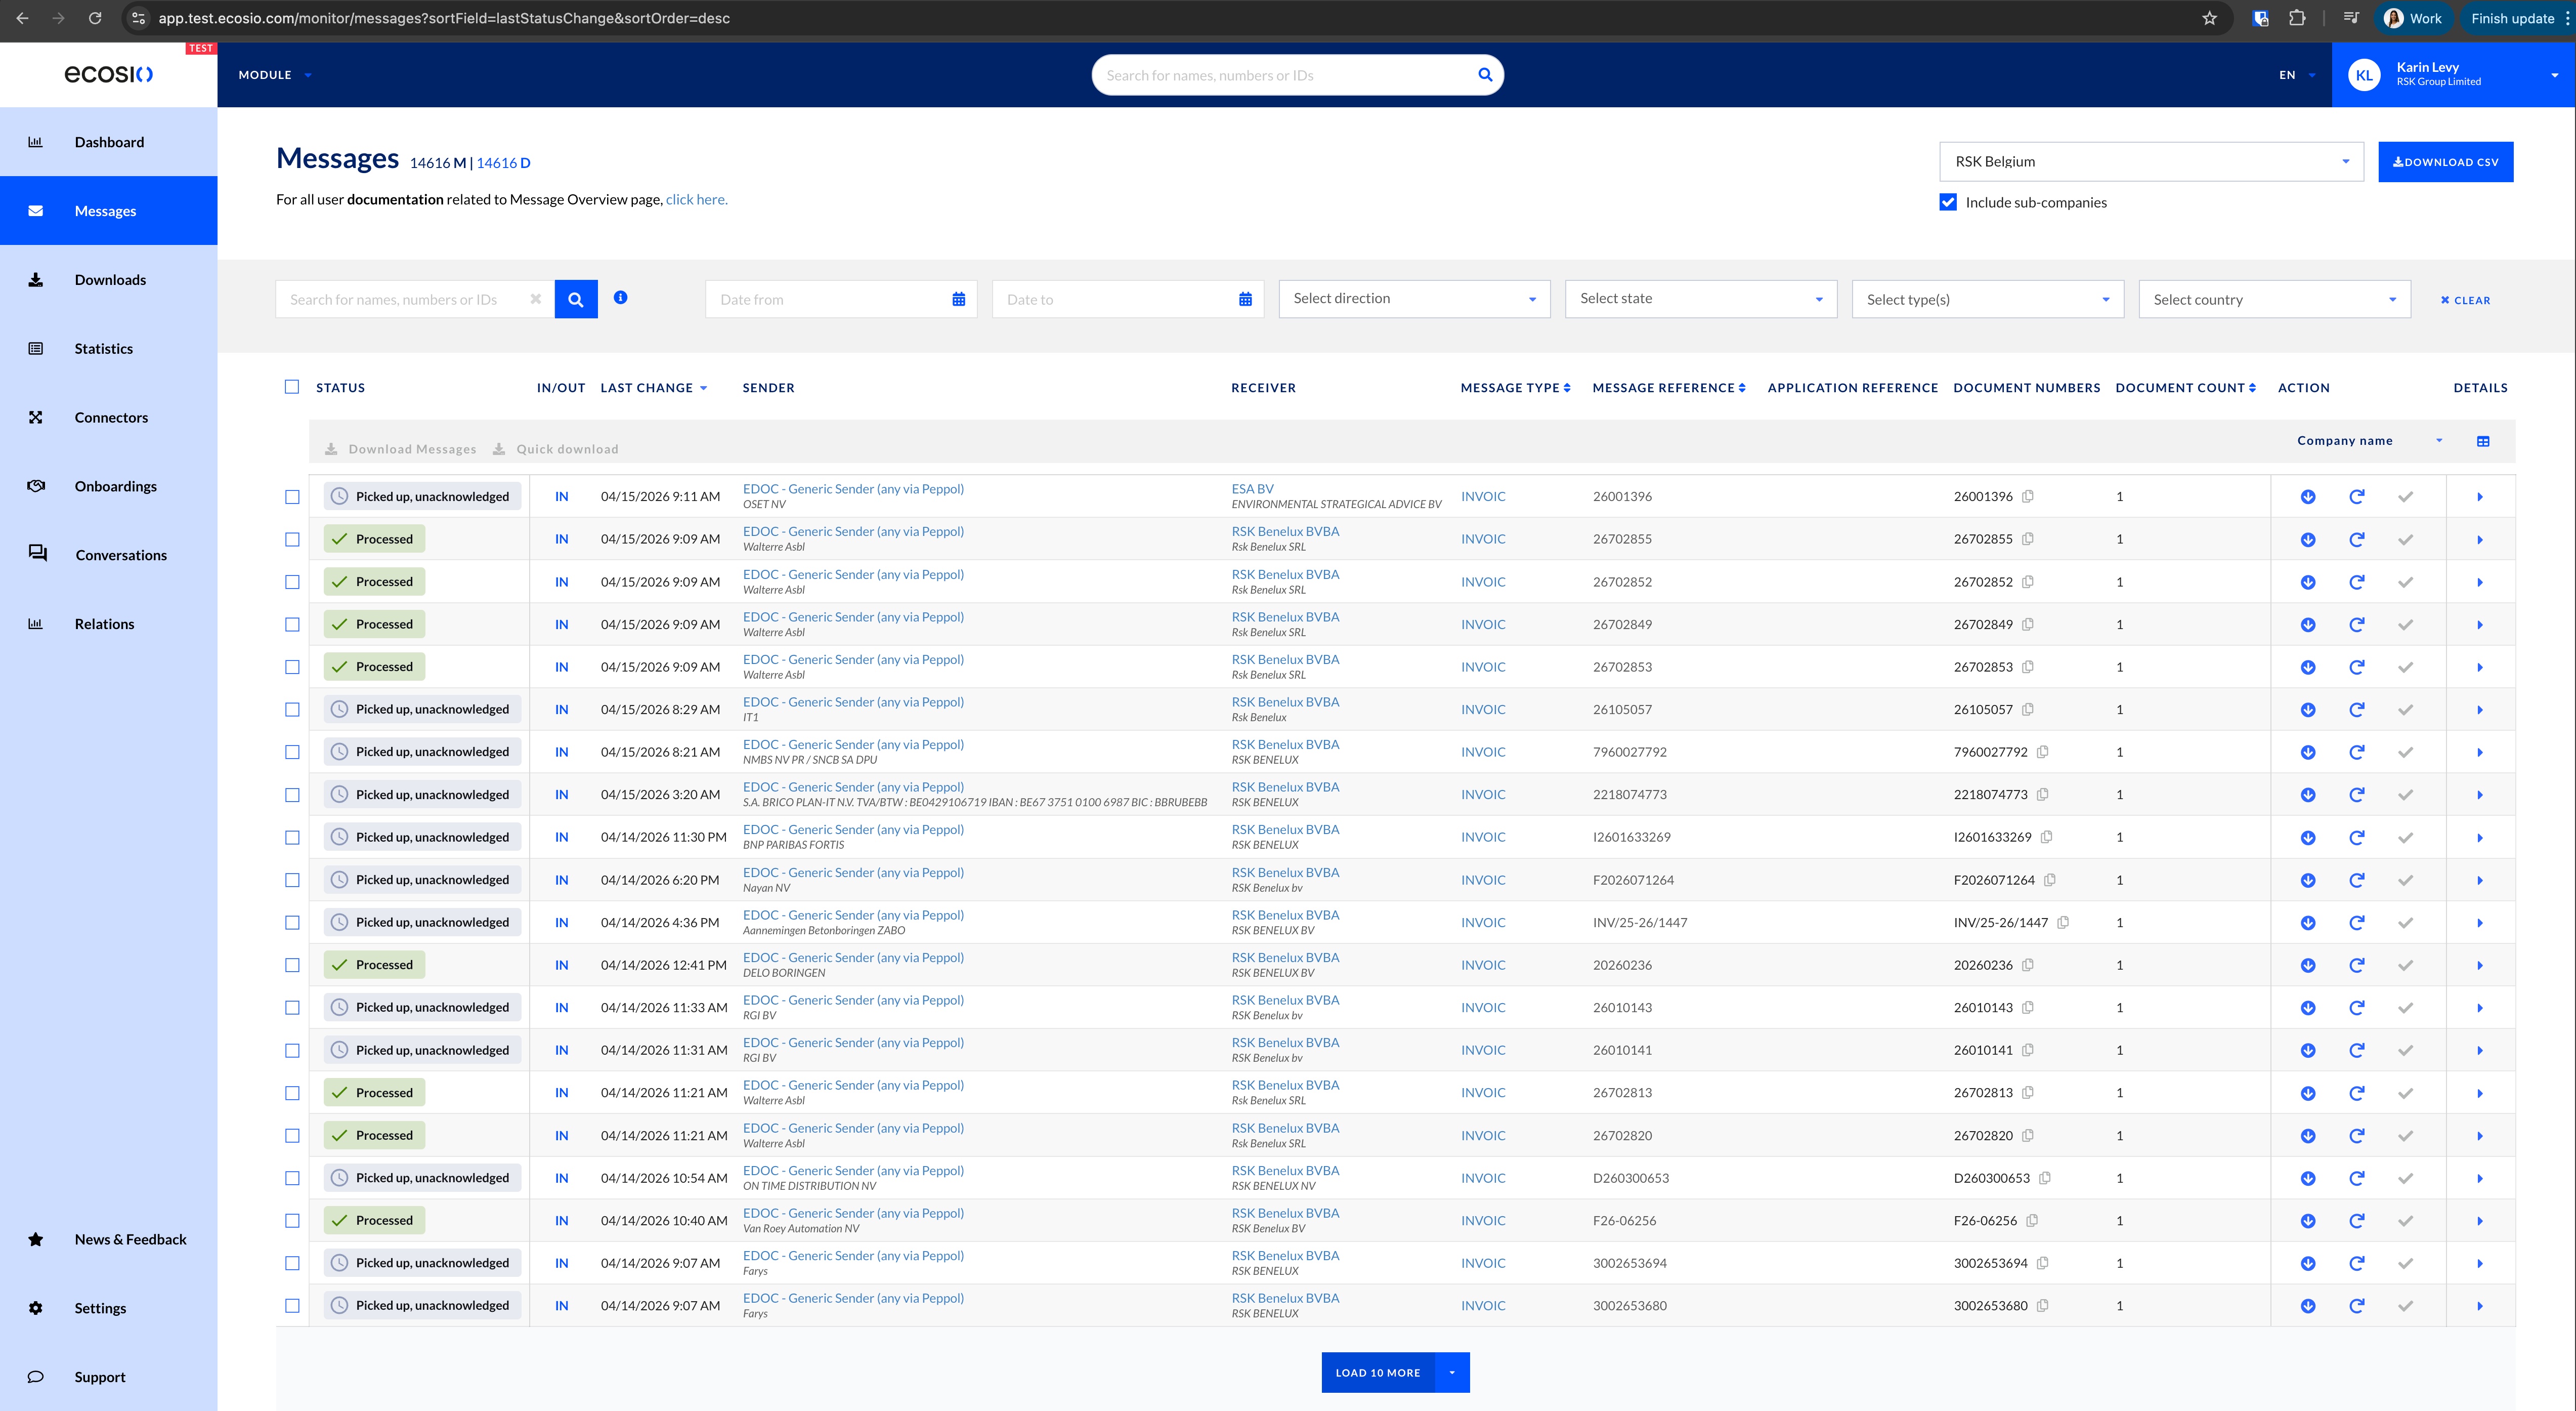
Task: Select all messages with header checkbox
Action: point(292,387)
